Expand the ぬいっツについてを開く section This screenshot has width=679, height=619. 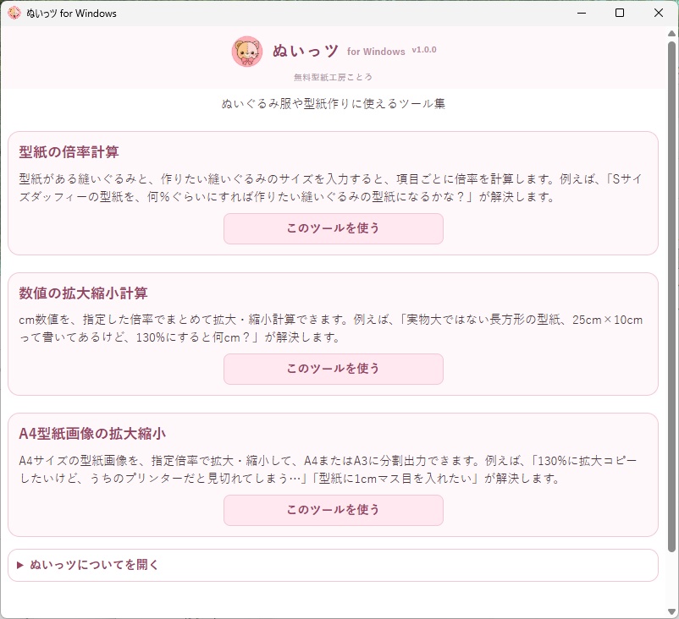click(333, 565)
